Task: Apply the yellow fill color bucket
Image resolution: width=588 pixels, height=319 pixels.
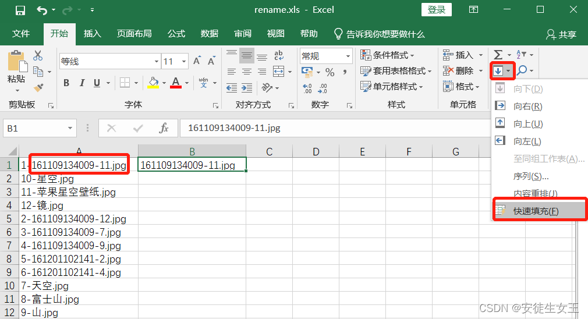Action: [x=153, y=83]
